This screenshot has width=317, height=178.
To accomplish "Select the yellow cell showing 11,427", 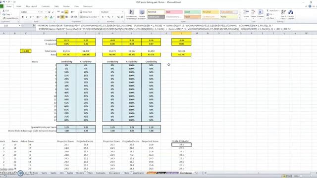I will tap(26, 51).
